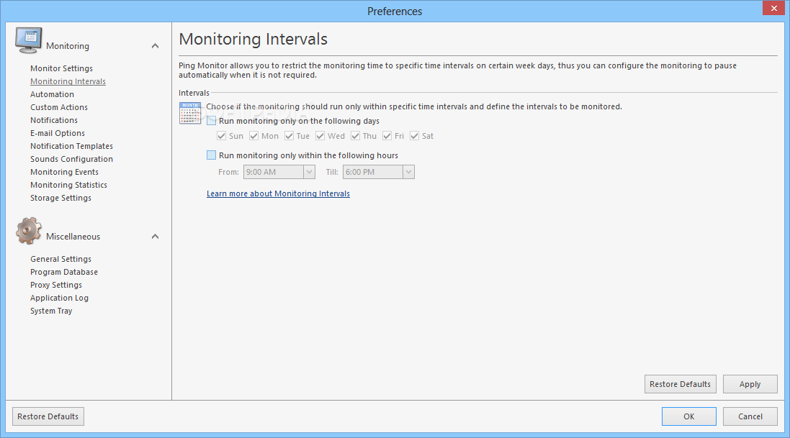This screenshot has height=438, width=790.
Task: Select Notification Templates in sidebar
Action: (x=71, y=146)
